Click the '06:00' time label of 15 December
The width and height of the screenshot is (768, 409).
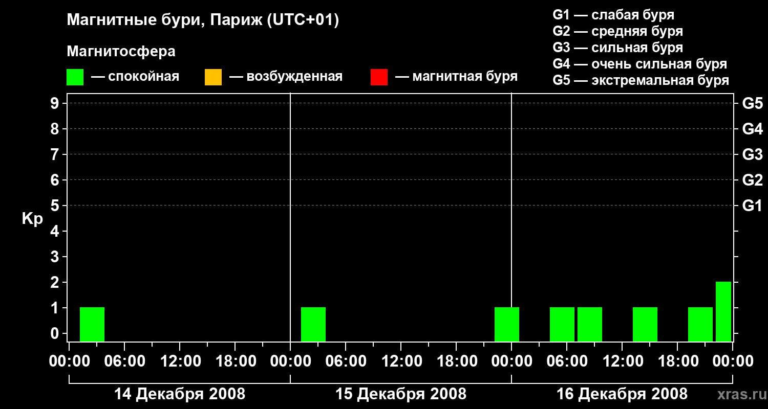click(x=346, y=361)
